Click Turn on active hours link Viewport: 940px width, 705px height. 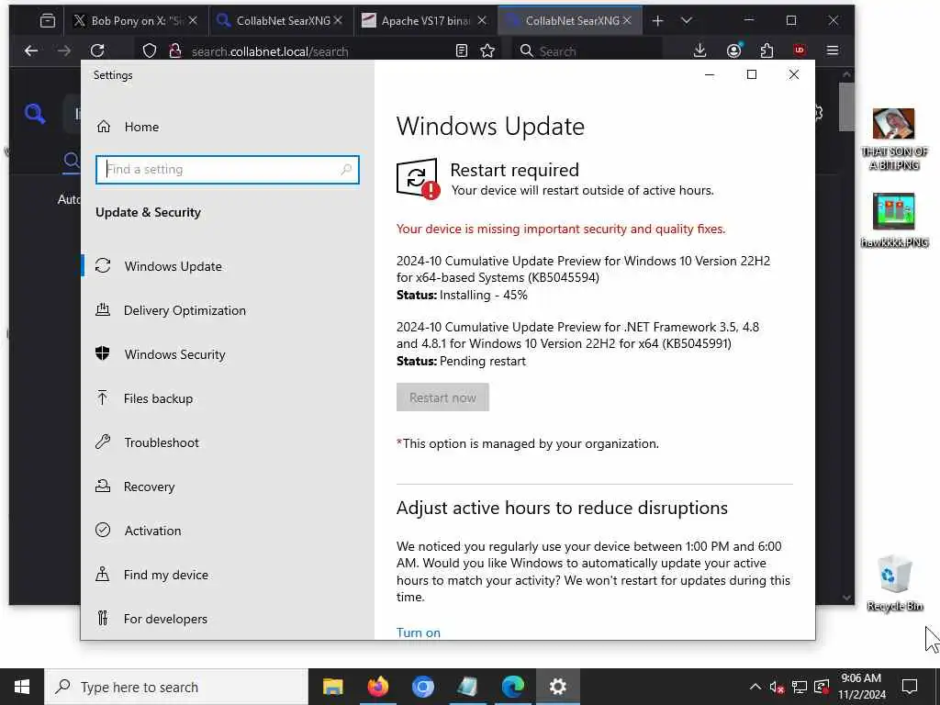point(419,632)
